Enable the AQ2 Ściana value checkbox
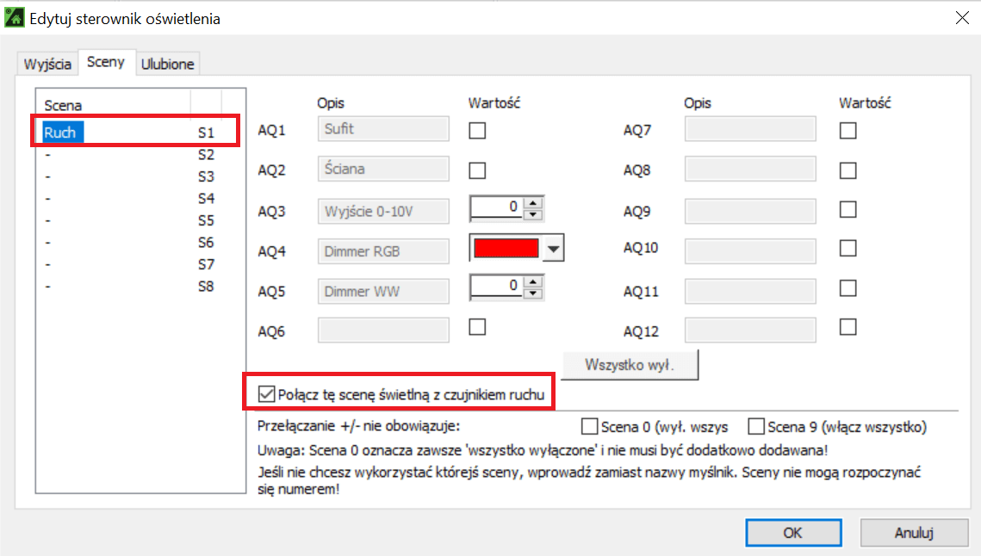 coord(477,170)
